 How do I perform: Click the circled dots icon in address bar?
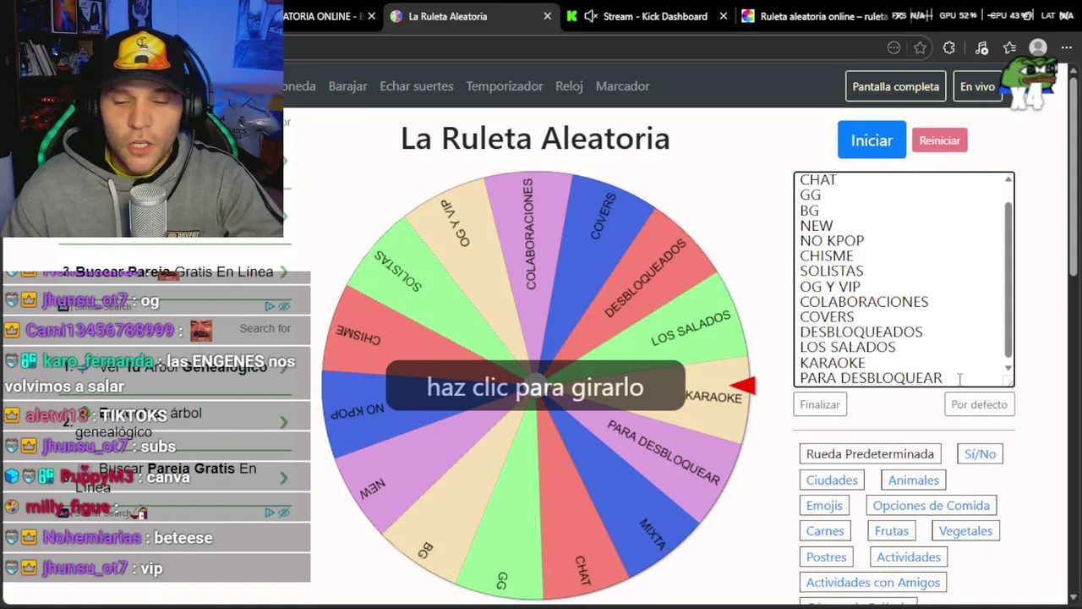coord(893,48)
